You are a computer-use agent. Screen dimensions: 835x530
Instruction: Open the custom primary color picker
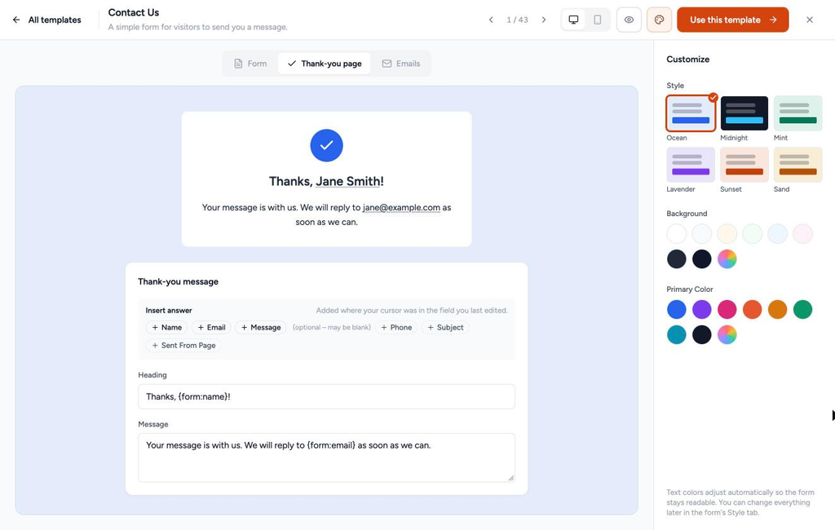click(727, 335)
